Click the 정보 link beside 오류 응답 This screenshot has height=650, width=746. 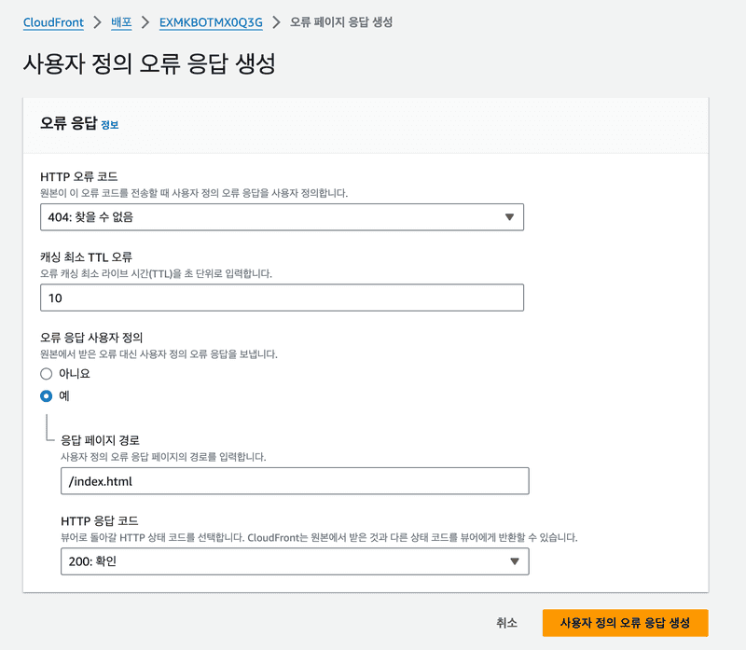coord(109,125)
